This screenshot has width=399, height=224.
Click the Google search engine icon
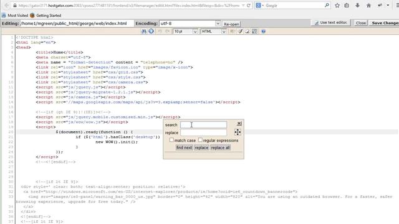click(258, 6)
